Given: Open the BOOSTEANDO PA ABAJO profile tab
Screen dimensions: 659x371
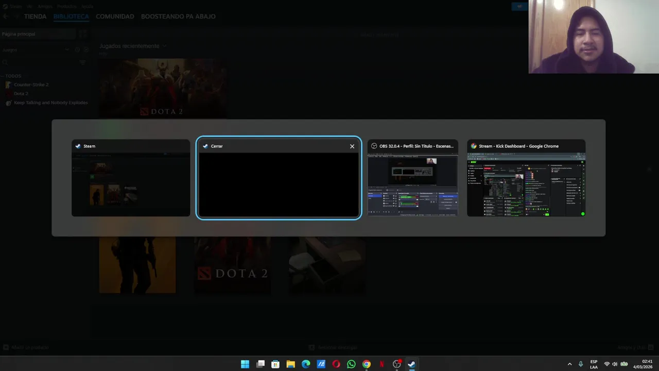Looking at the screenshot, I should [178, 16].
